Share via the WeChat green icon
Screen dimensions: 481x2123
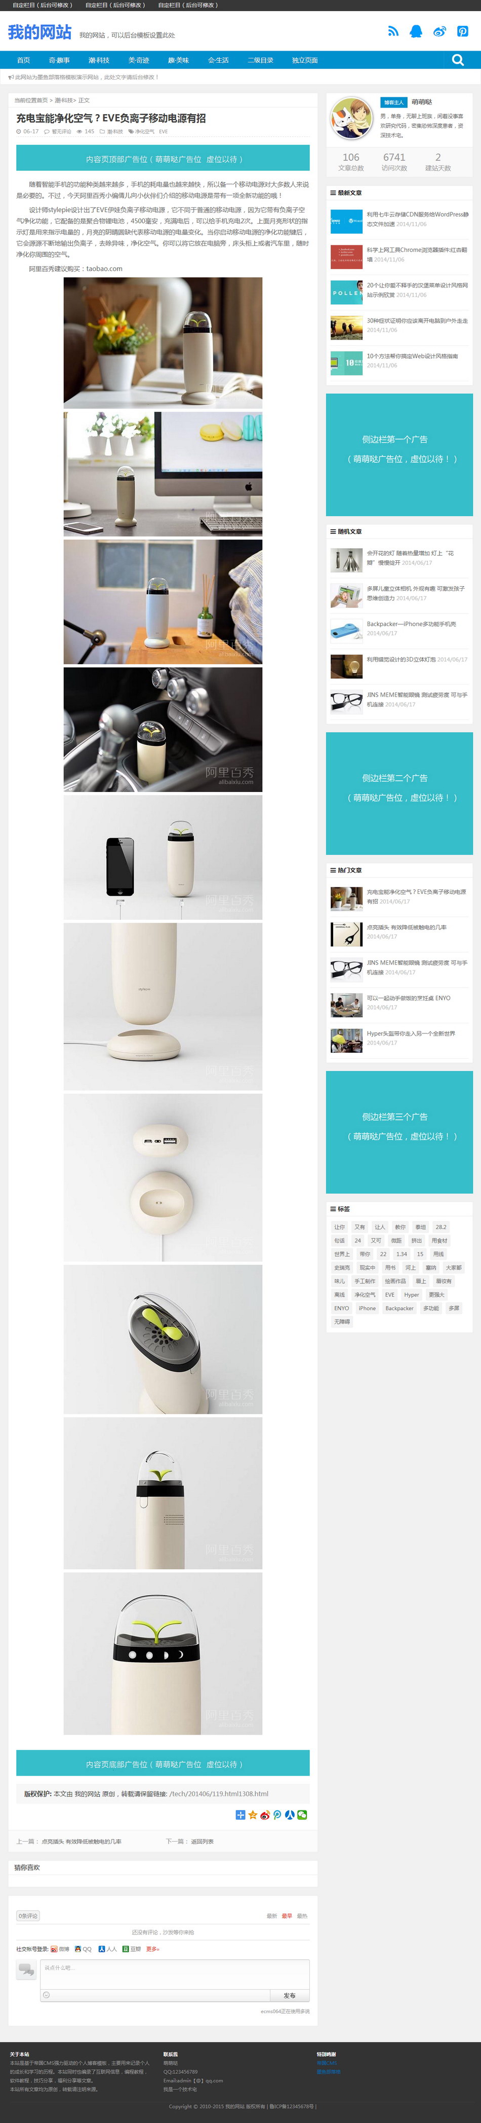pos(302,1815)
